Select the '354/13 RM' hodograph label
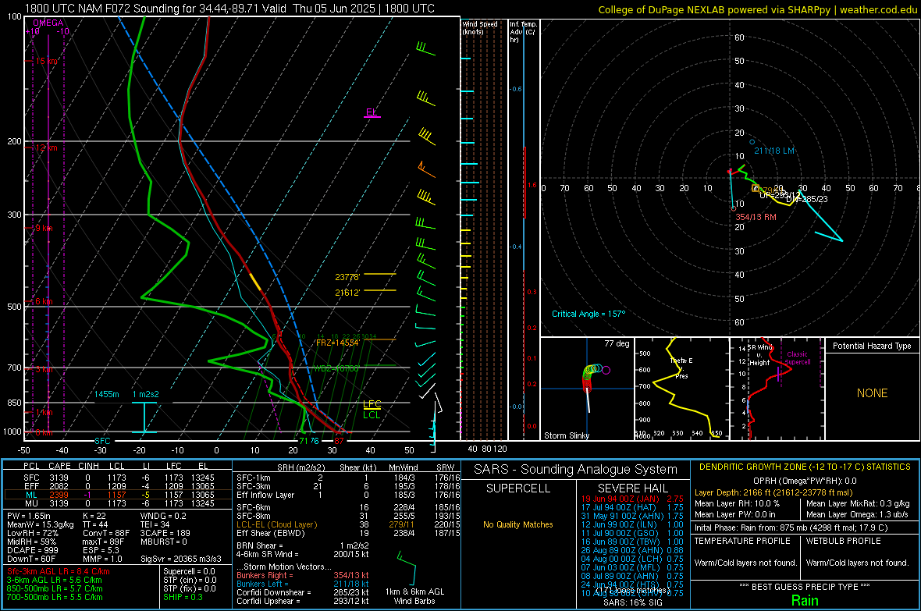This screenshot has height=611, width=921. point(756,218)
